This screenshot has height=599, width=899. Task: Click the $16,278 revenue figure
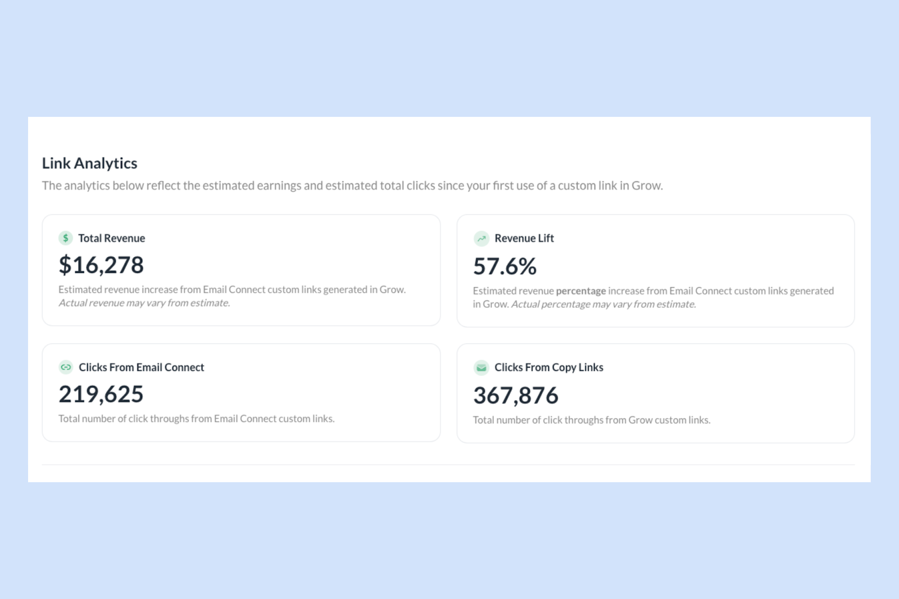pos(101,265)
